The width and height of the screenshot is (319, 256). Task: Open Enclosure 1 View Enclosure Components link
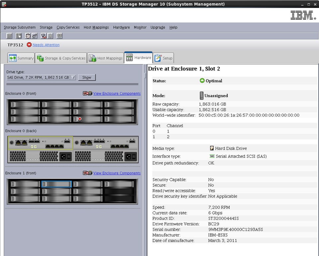pos(117,173)
